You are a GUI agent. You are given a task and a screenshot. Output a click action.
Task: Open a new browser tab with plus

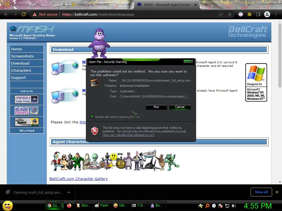coord(206,5)
